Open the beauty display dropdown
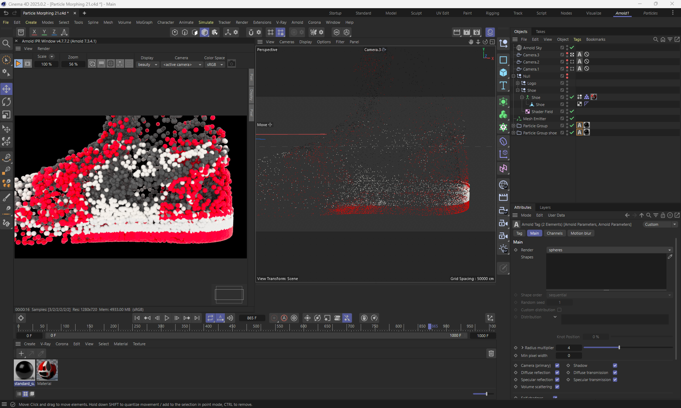The width and height of the screenshot is (681, 408). [148, 65]
